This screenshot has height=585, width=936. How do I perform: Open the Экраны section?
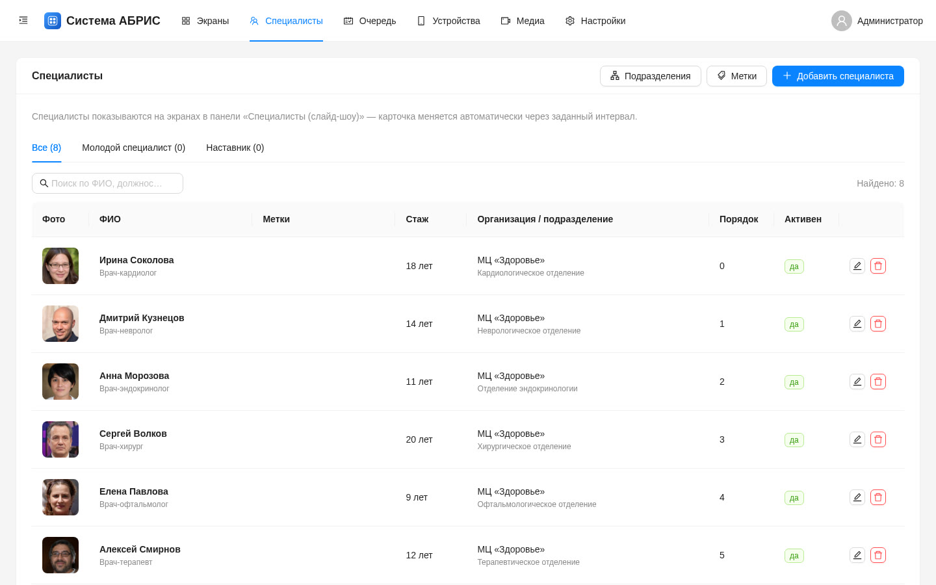205,21
